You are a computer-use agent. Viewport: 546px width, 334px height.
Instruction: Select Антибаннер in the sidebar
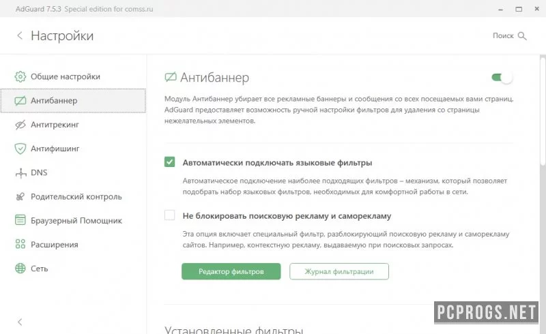73,101
